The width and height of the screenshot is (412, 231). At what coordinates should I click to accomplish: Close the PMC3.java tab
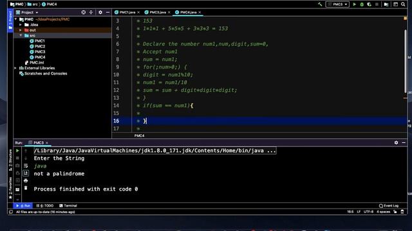(169, 12)
